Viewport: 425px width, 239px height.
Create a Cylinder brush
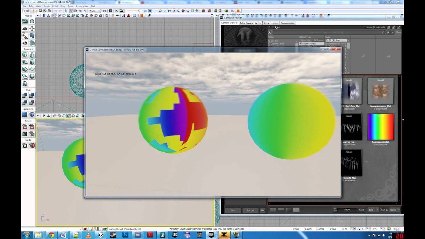(x=32, y=62)
